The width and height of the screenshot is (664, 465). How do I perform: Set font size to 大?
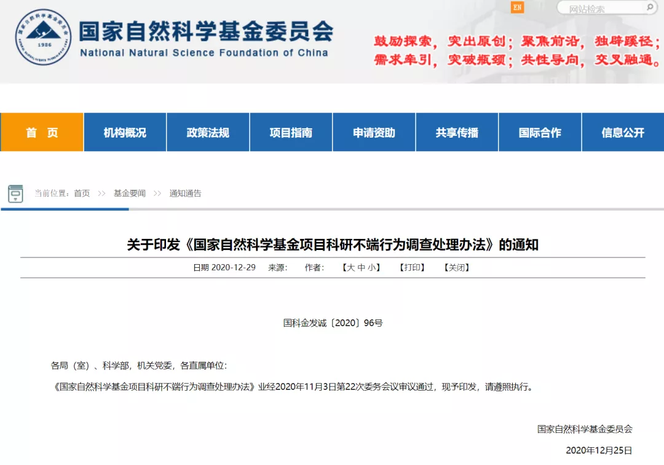350,268
